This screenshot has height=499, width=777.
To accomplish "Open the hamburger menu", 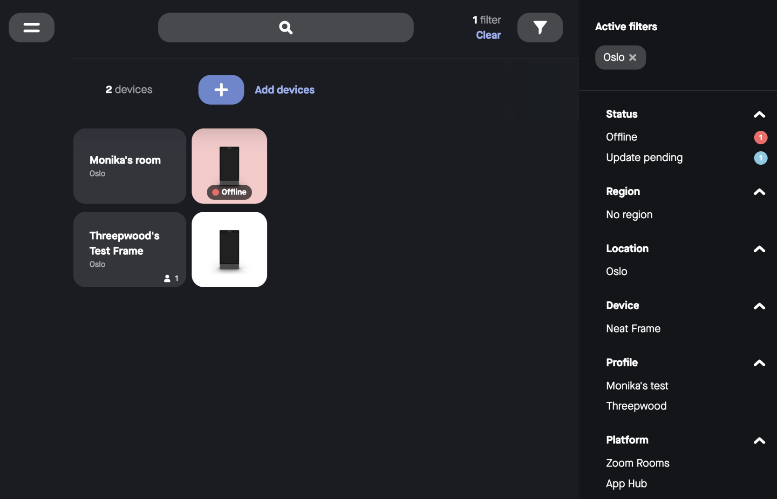I will (31, 27).
